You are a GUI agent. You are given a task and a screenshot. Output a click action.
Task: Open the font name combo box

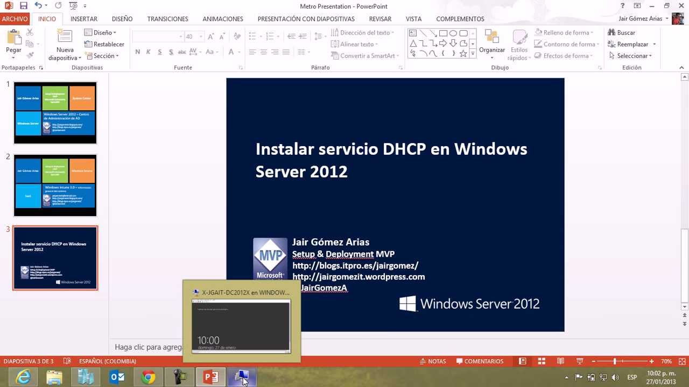click(158, 37)
